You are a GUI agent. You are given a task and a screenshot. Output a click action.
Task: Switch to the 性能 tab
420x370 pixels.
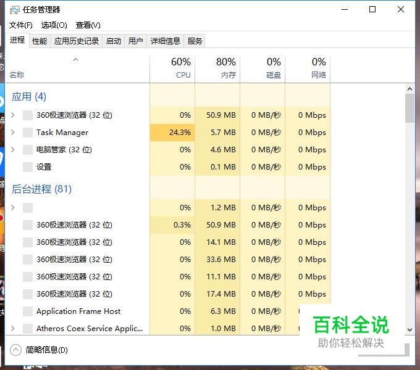pyautogui.click(x=40, y=41)
